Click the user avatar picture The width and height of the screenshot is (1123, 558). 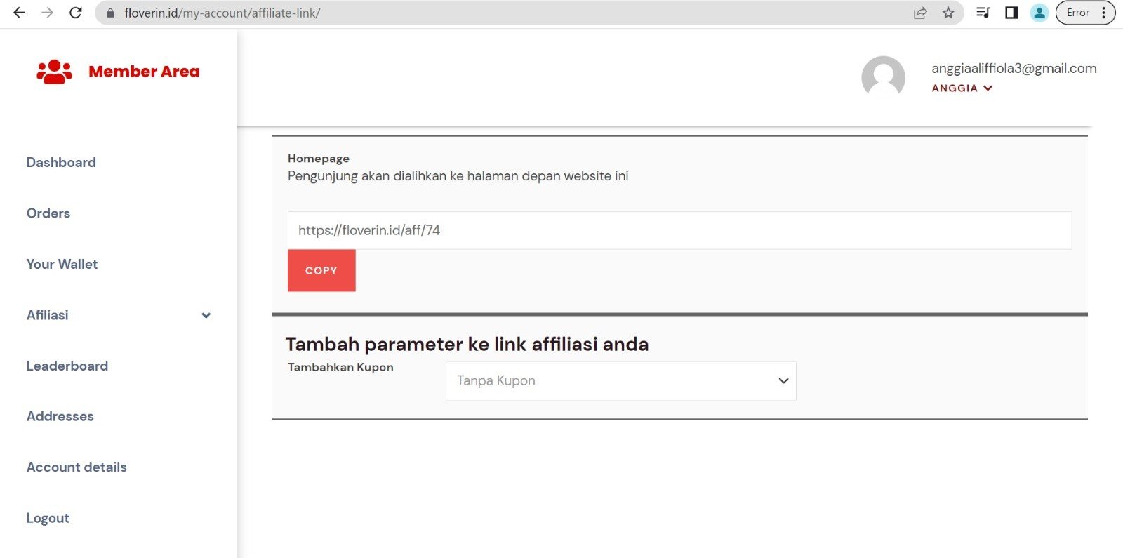point(883,77)
